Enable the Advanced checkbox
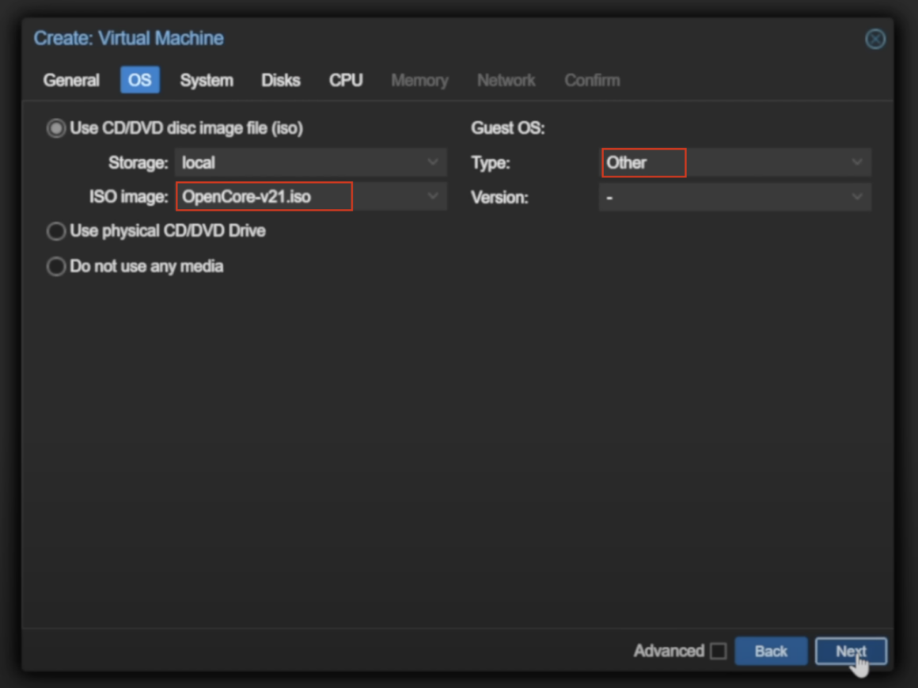 pyautogui.click(x=718, y=651)
